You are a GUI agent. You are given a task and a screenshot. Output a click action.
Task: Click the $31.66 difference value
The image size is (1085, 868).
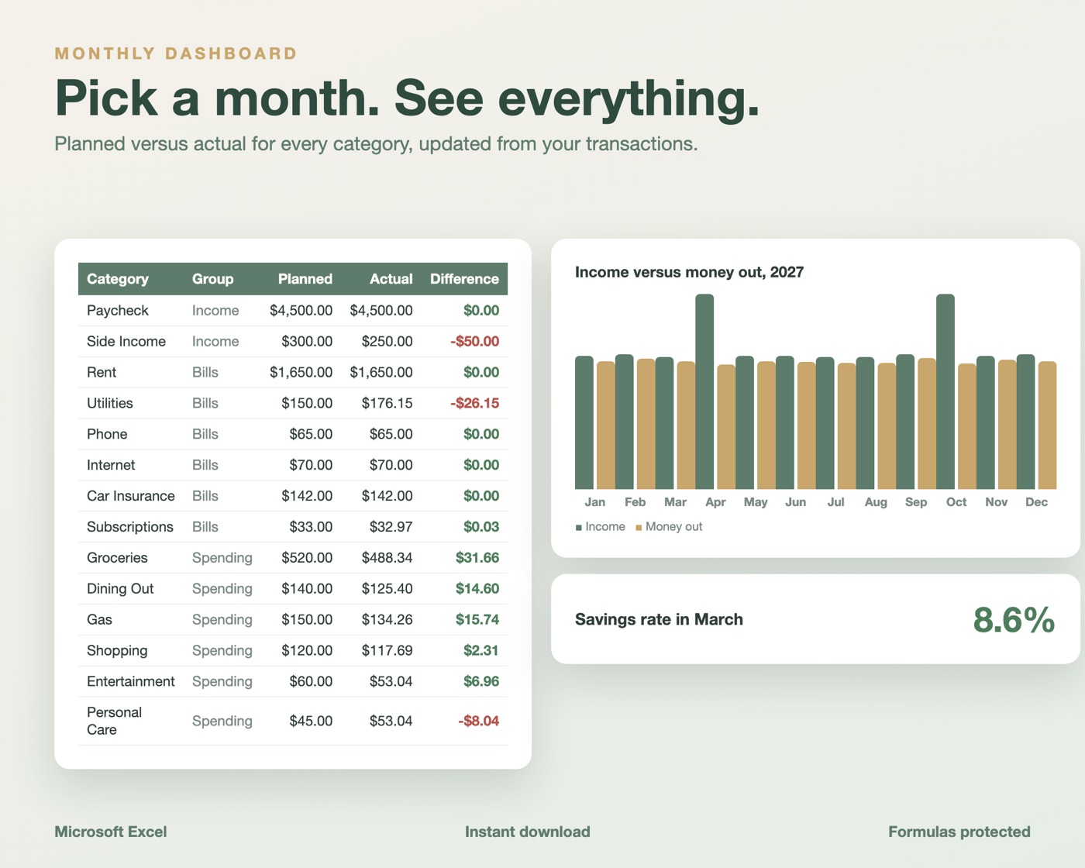(x=477, y=558)
